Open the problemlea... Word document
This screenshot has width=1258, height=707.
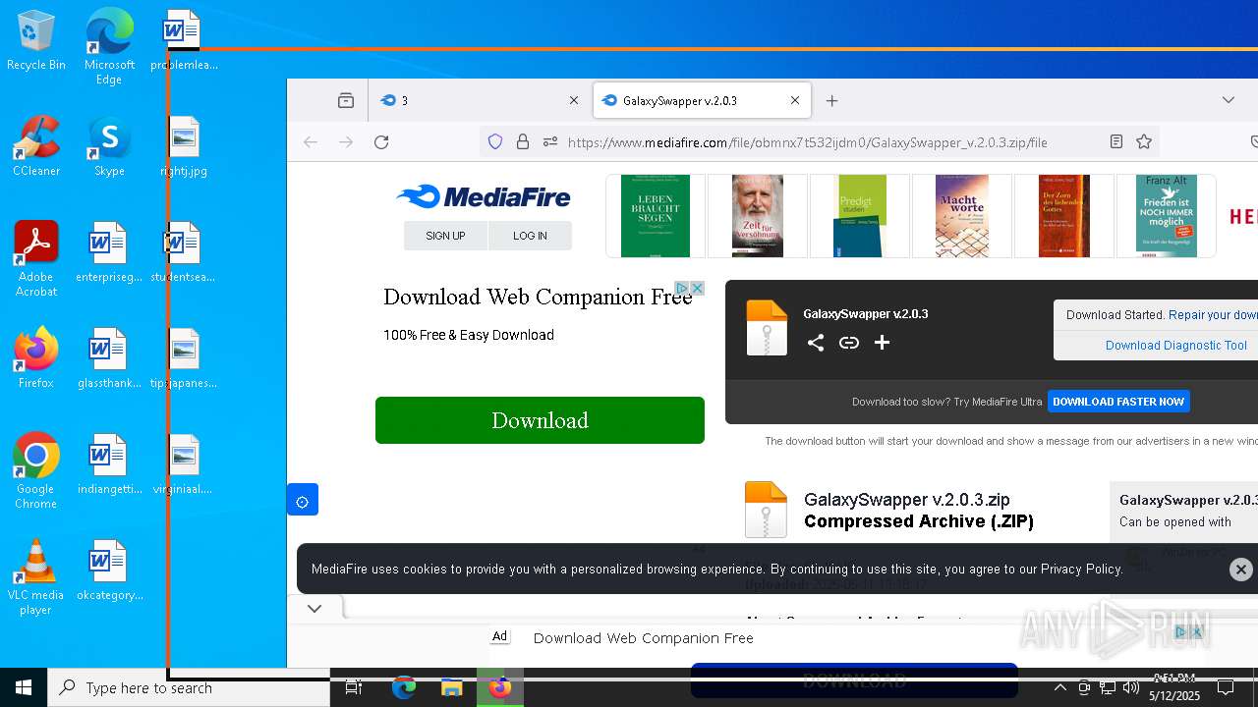184,41
